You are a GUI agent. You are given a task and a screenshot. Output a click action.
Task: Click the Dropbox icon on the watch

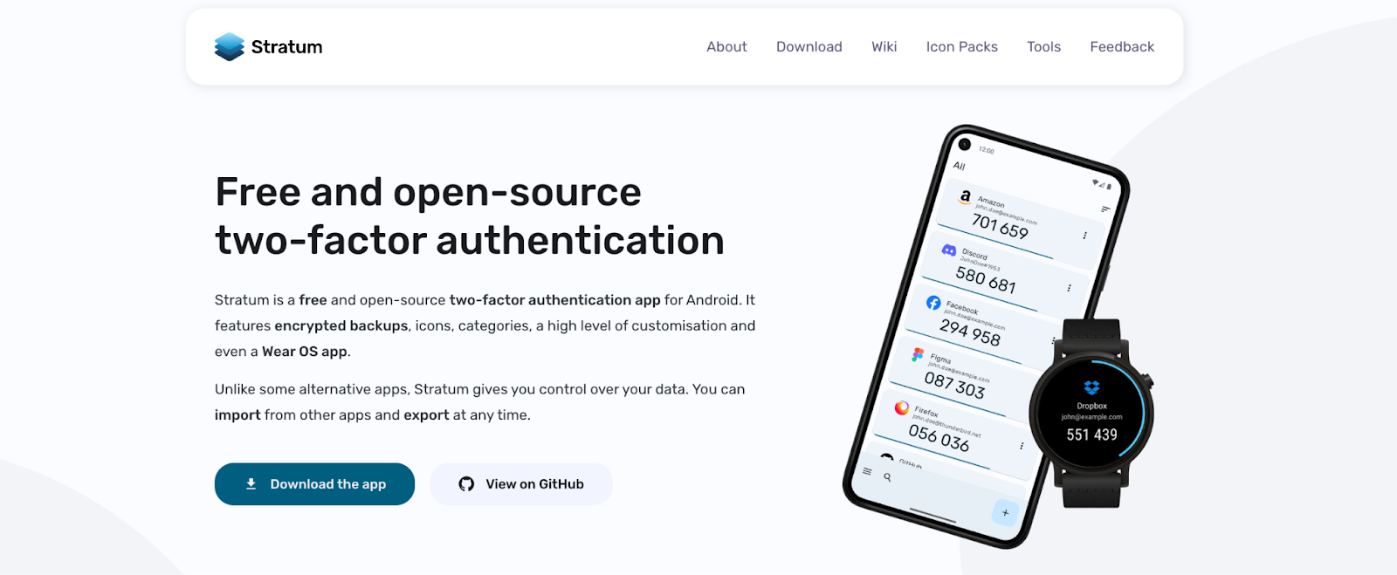click(1091, 387)
